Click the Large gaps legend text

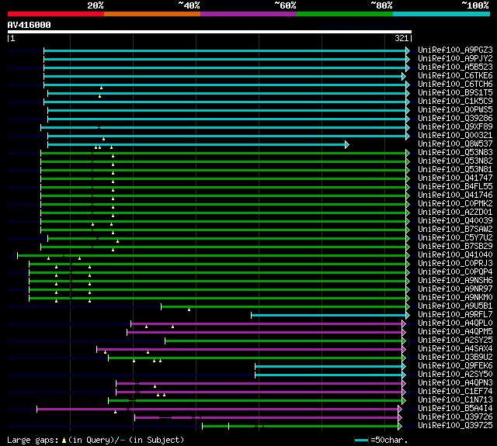[x=33, y=440]
